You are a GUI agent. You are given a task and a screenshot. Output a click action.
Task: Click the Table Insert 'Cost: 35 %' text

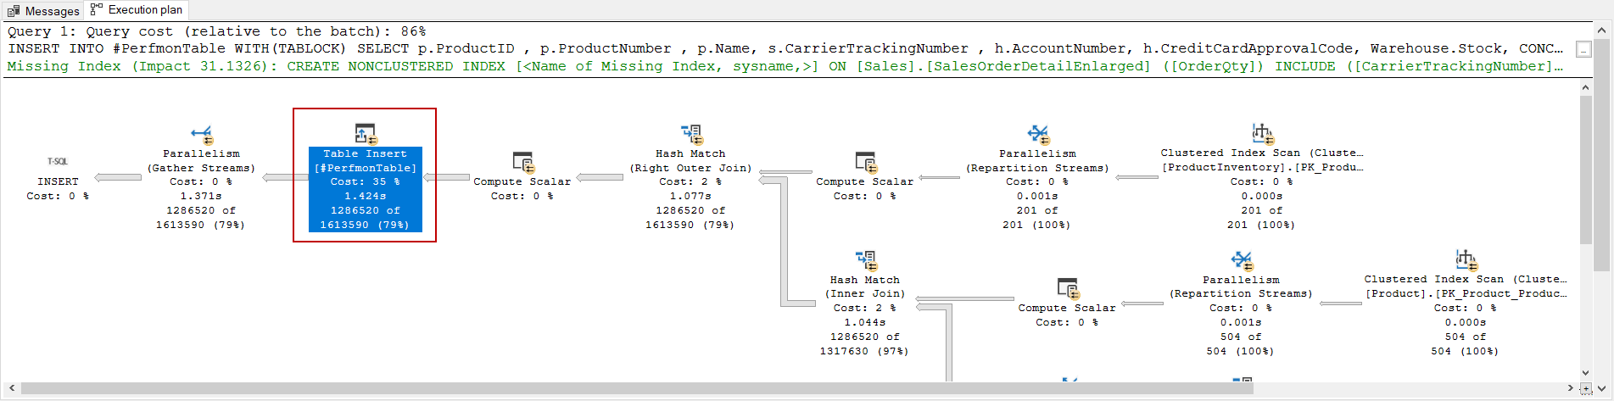pyautogui.click(x=366, y=181)
